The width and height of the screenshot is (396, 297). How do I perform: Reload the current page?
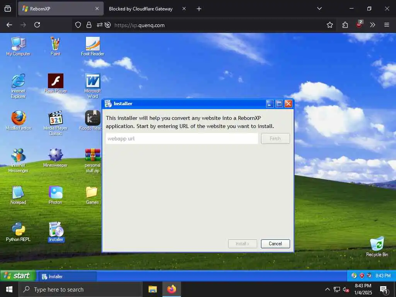[x=37, y=25]
